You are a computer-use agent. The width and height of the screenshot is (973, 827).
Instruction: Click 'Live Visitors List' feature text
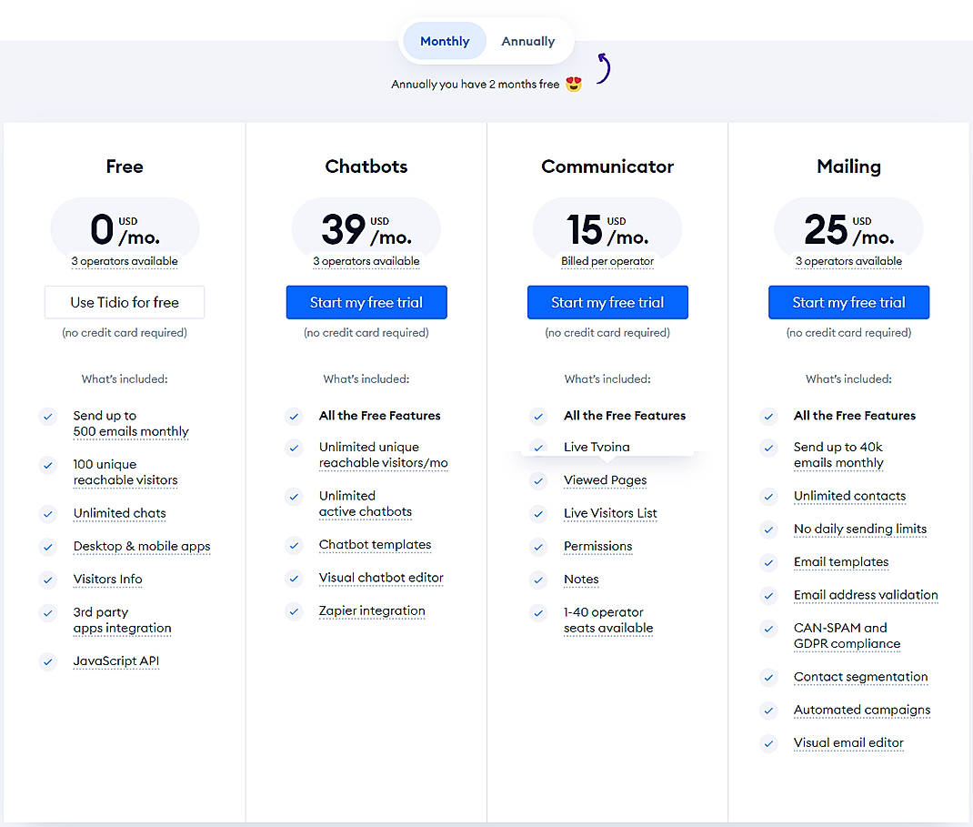(x=610, y=513)
